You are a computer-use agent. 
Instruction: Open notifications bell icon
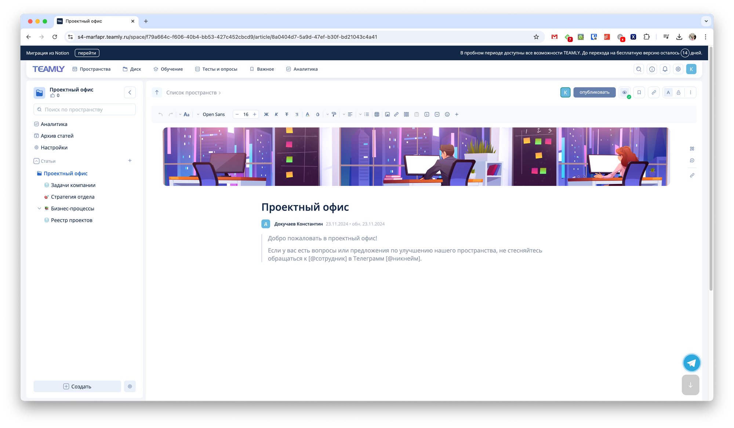[665, 69]
